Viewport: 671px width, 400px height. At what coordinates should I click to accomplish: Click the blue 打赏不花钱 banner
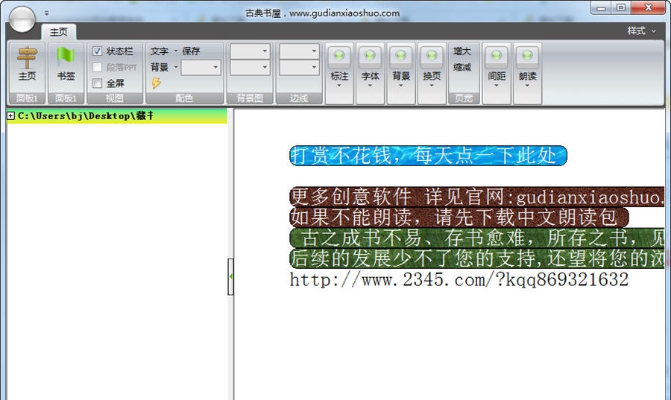[428, 156]
